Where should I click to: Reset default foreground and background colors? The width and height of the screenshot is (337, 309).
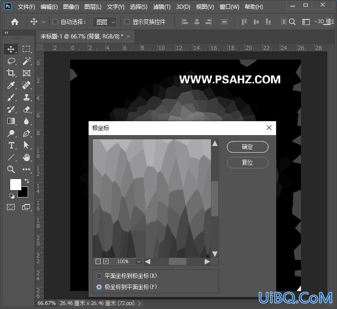pos(12,196)
